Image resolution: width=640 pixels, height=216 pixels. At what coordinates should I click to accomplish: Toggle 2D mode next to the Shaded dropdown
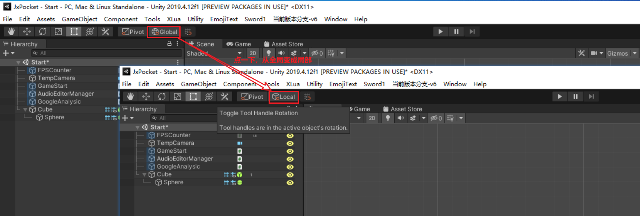253,53
